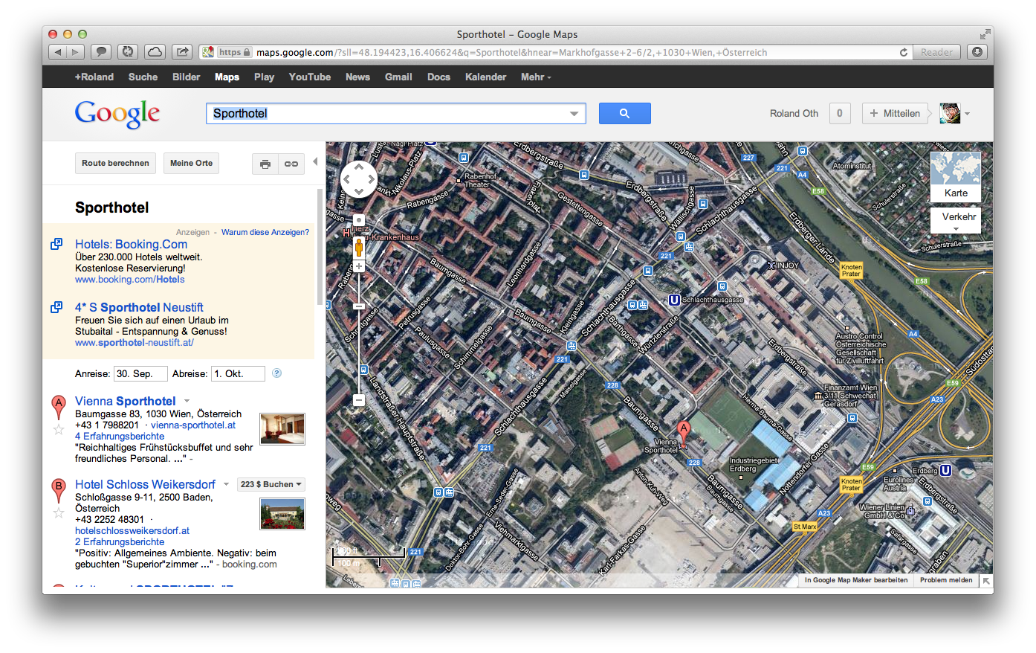
Task: Click the Anreise date field
Action: tap(140, 373)
